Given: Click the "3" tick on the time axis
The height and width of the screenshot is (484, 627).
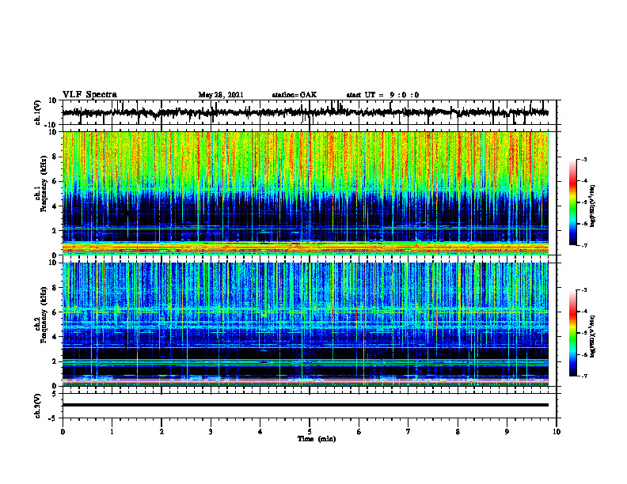Looking at the screenshot, I should click(211, 432).
